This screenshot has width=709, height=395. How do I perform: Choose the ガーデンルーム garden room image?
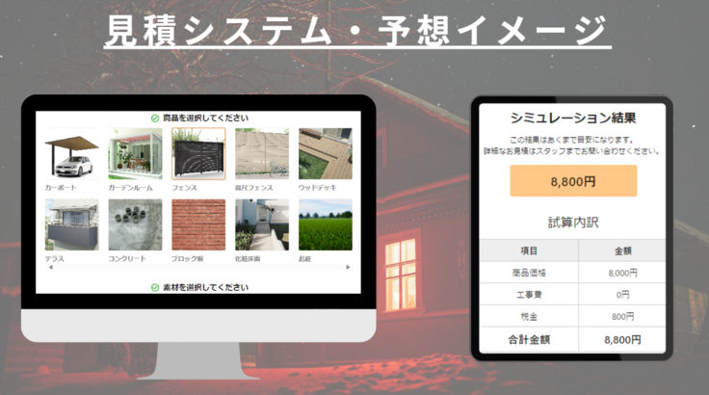(135, 154)
